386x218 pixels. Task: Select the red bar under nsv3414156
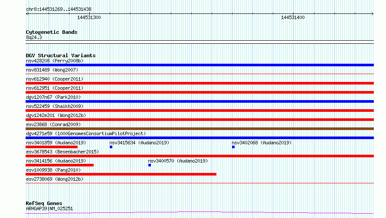tap(59, 165)
